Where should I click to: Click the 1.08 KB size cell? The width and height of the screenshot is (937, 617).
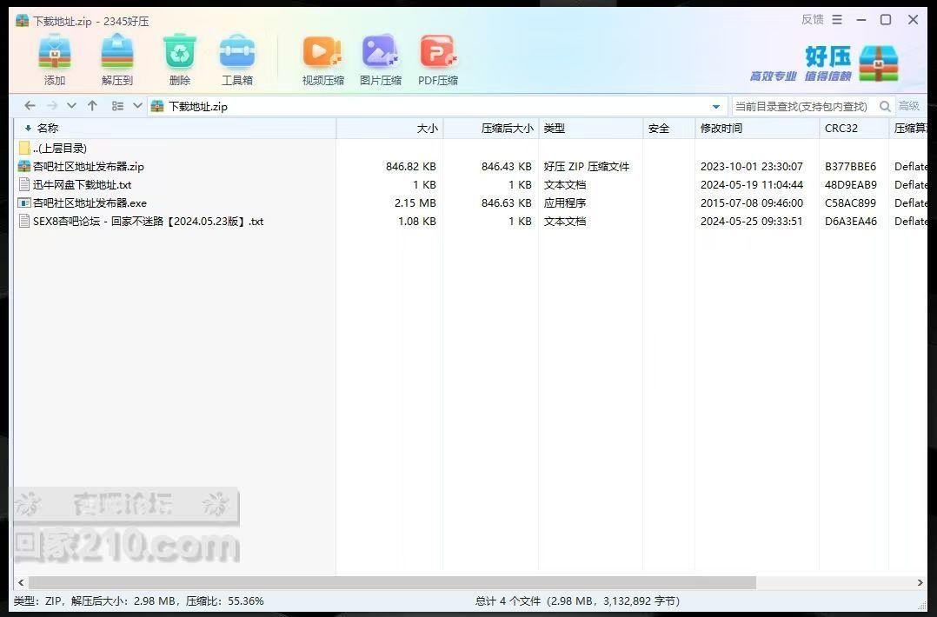click(x=416, y=222)
